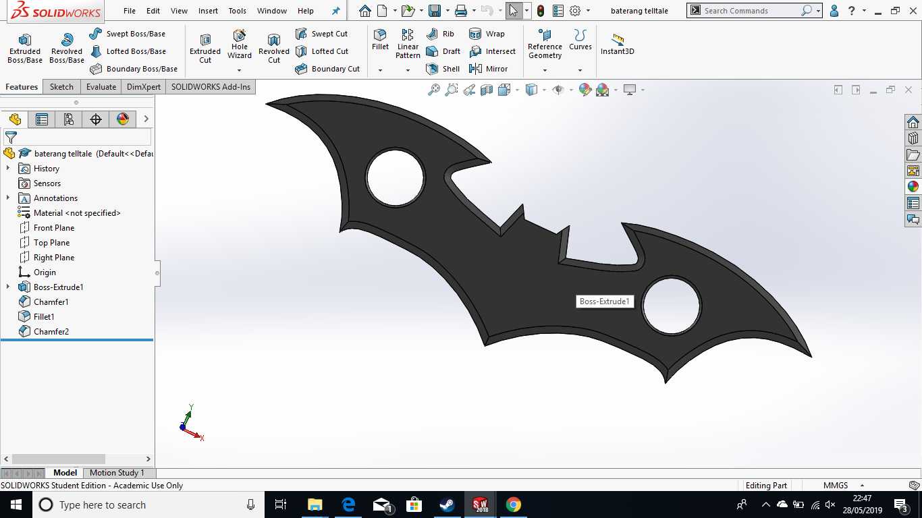Open the Curves dropdown arrow
The width and height of the screenshot is (922, 518).
pyautogui.click(x=580, y=70)
